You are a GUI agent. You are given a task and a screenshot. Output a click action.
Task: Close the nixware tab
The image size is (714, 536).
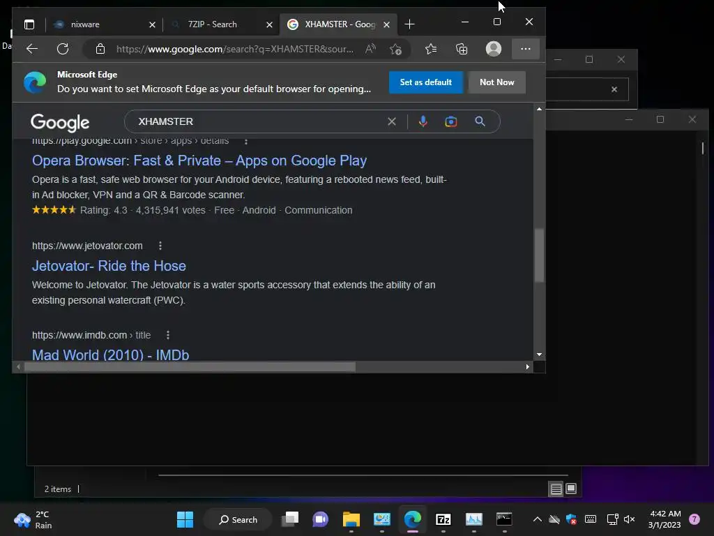coord(152,24)
